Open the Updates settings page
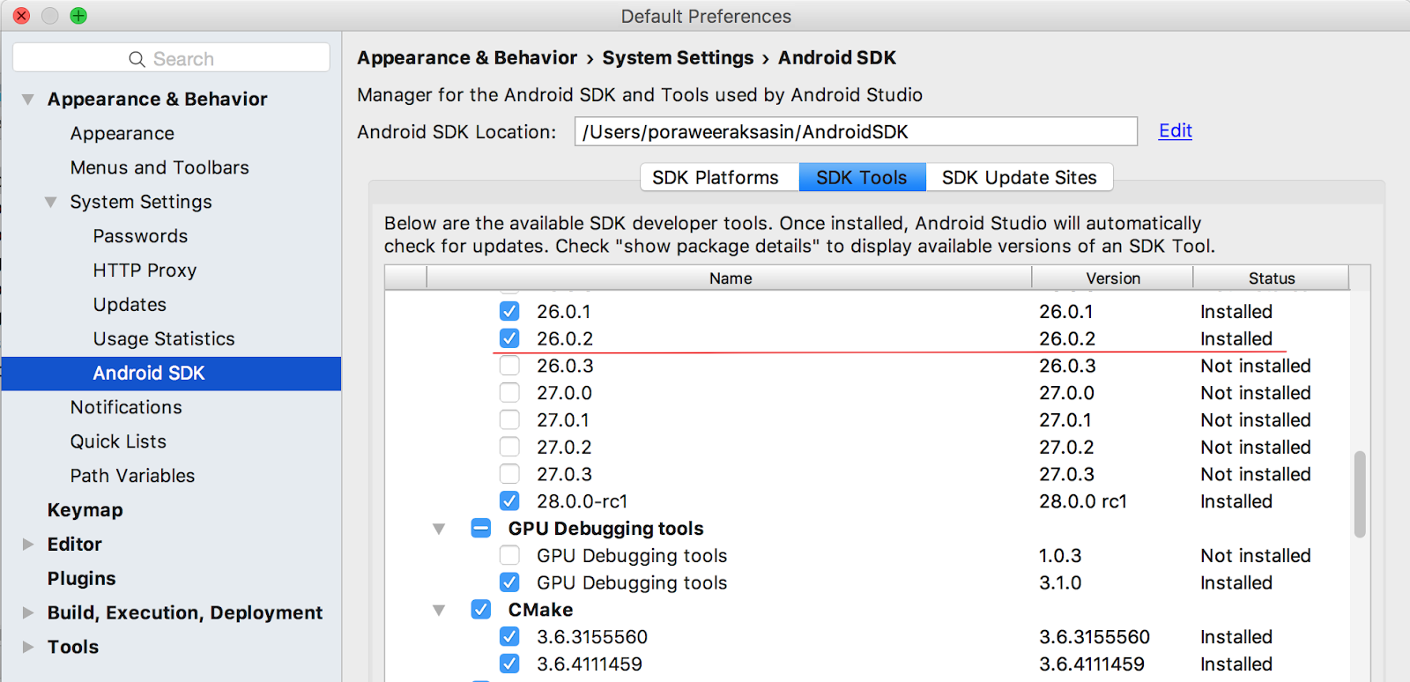Image resolution: width=1410 pixels, height=682 pixels. click(x=130, y=305)
